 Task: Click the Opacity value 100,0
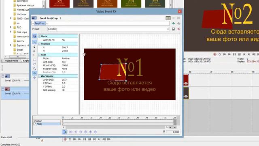(65, 65)
